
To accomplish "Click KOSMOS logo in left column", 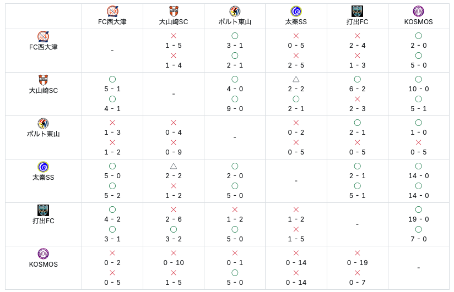I will pyautogui.click(x=43, y=254).
